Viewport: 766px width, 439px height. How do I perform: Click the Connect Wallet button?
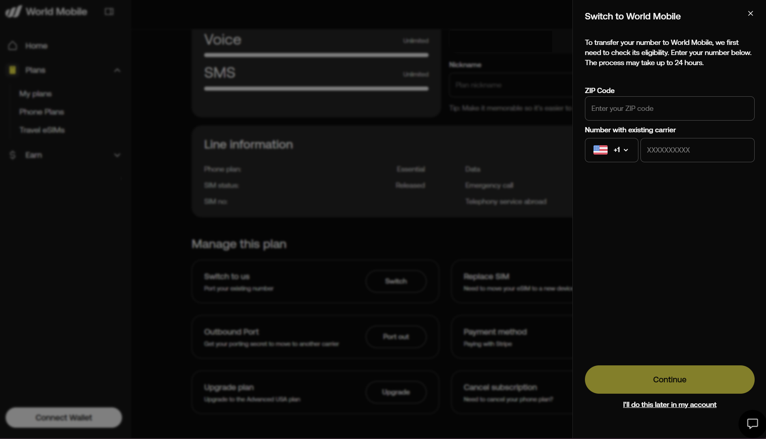point(64,418)
